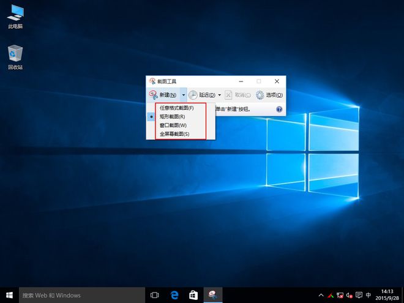Open Task View from the taskbar
404x303 pixels.
155,295
